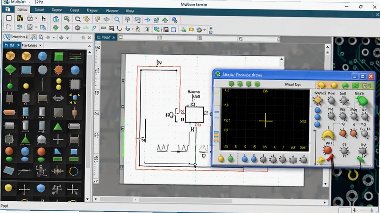
Task: Open the application menu icon left of tabs
Action: (8, 9)
